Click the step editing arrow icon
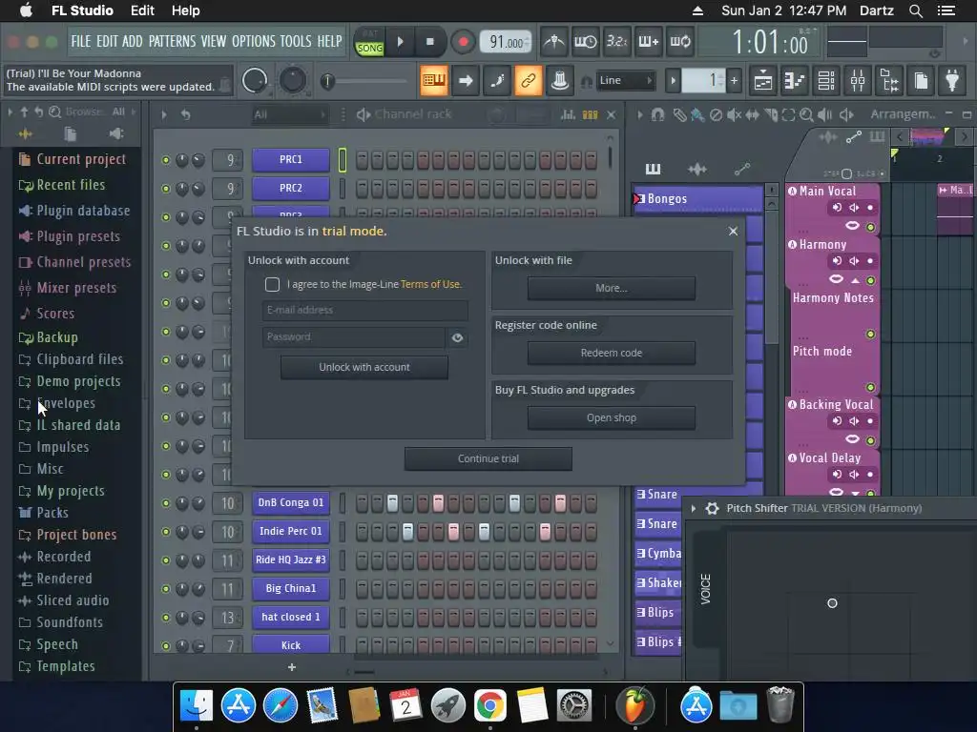 tap(466, 81)
